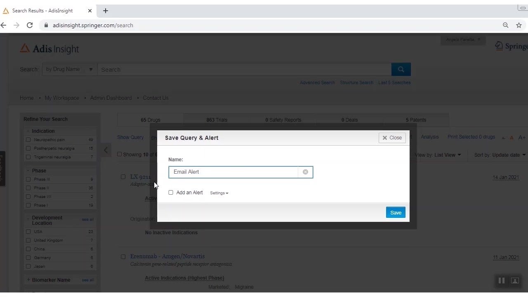
Task: Check the United Kingdom location filter
Action: [x=28, y=240]
